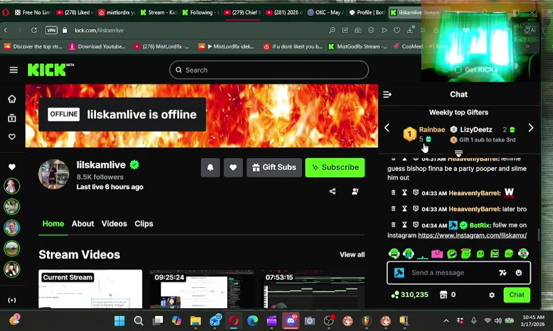Open chat settings gear icon
The height and width of the screenshot is (331, 553).
coord(492,295)
